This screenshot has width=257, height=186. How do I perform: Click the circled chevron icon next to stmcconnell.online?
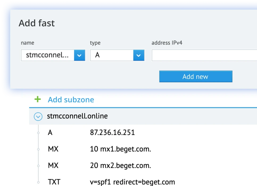coord(38,116)
